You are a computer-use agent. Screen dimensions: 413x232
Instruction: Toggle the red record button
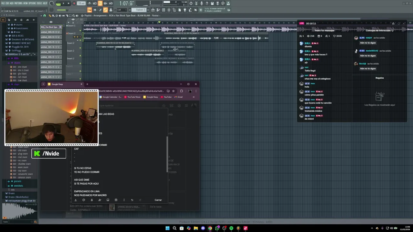(74, 3)
